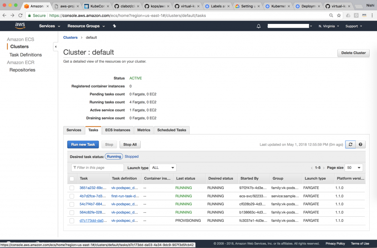The height and width of the screenshot is (248, 377).
Task: Refresh the tasks list with the refresh icon
Action: click(350, 144)
